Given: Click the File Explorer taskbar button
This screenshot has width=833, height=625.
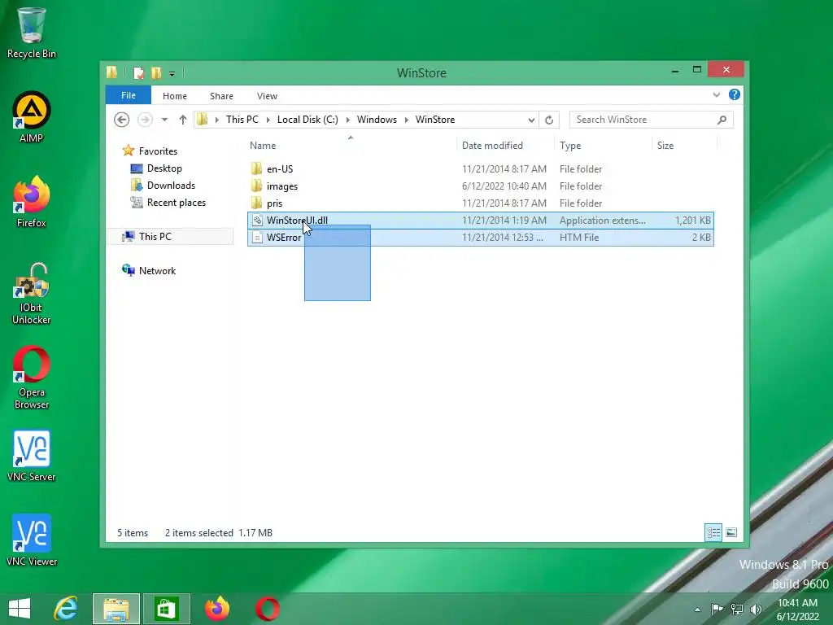Looking at the screenshot, I should tap(116, 609).
